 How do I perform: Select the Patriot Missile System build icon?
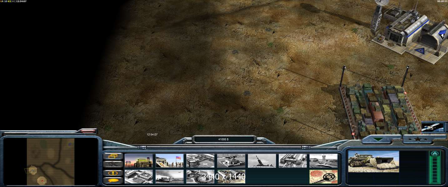[231, 161]
